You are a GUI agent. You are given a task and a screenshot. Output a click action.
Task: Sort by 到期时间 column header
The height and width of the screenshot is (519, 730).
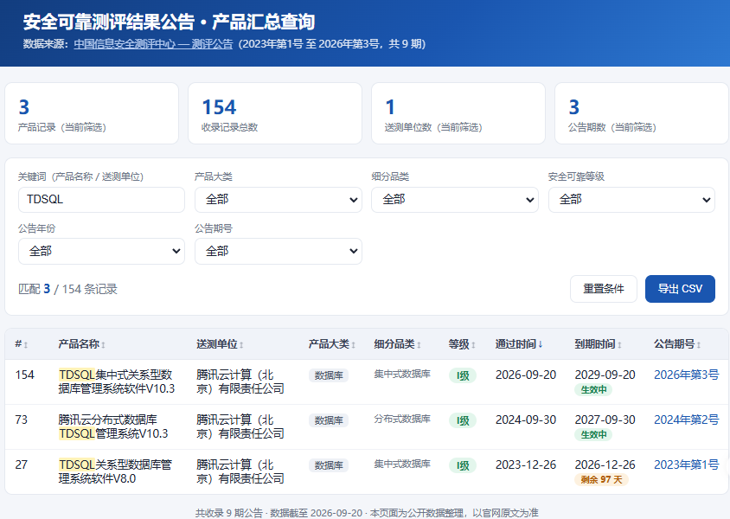(x=599, y=344)
